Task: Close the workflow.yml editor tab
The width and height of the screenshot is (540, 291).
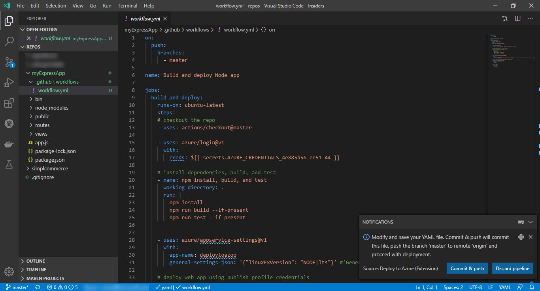Action: tap(165, 19)
